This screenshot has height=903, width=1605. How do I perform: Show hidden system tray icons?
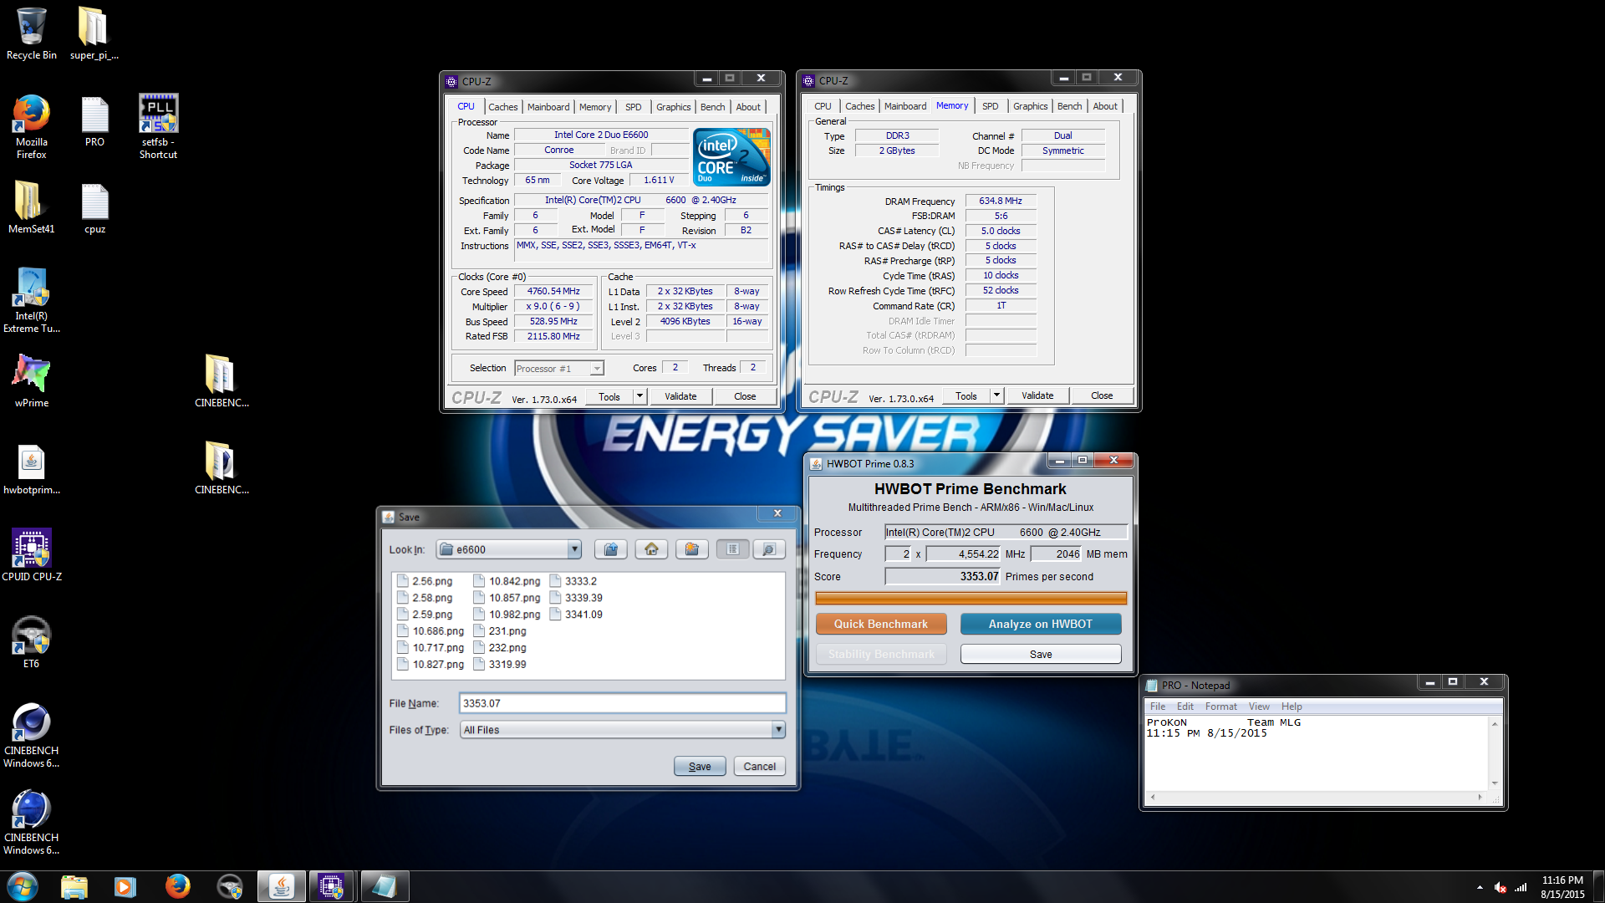tap(1480, 887)
